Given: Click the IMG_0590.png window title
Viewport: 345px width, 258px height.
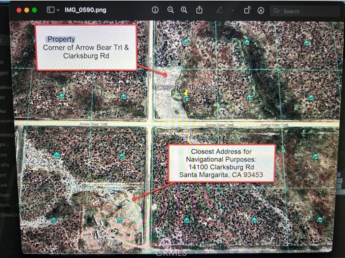Looking at the screenshot, I should coord(85,10).
